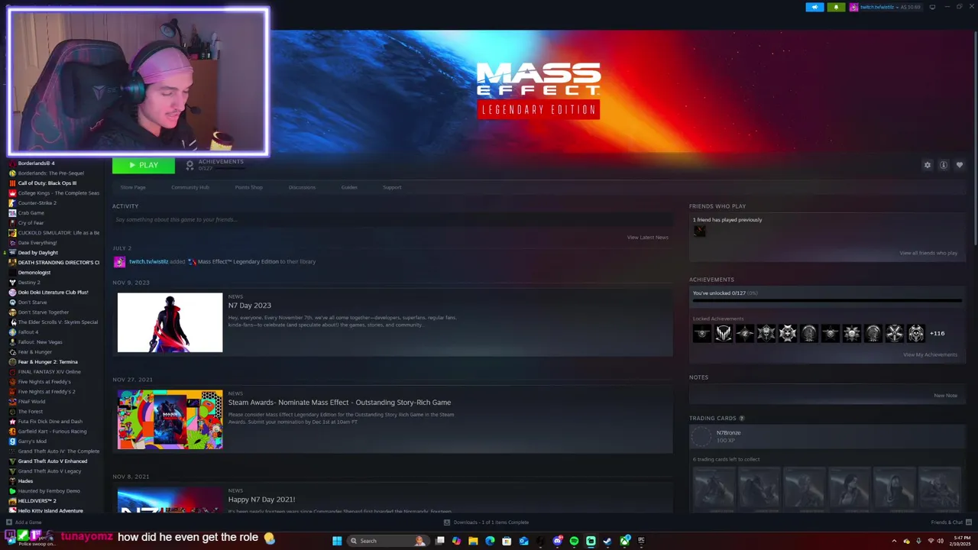Screen dimensions: 978x550
Task: Open Spotify from the taskbar
Action: click(574, 541)
